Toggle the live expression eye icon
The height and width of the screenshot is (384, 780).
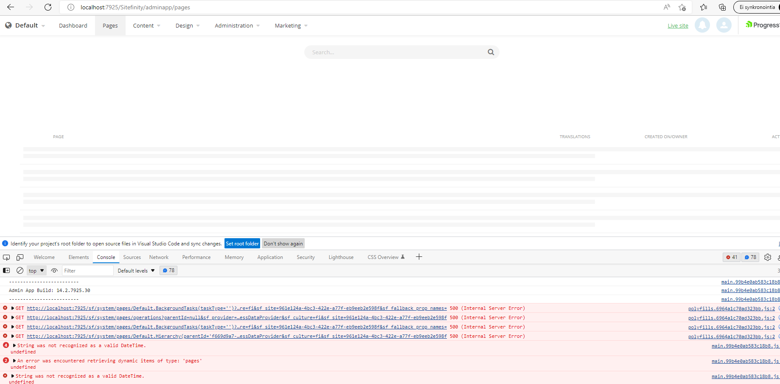[x=54, y=270]
